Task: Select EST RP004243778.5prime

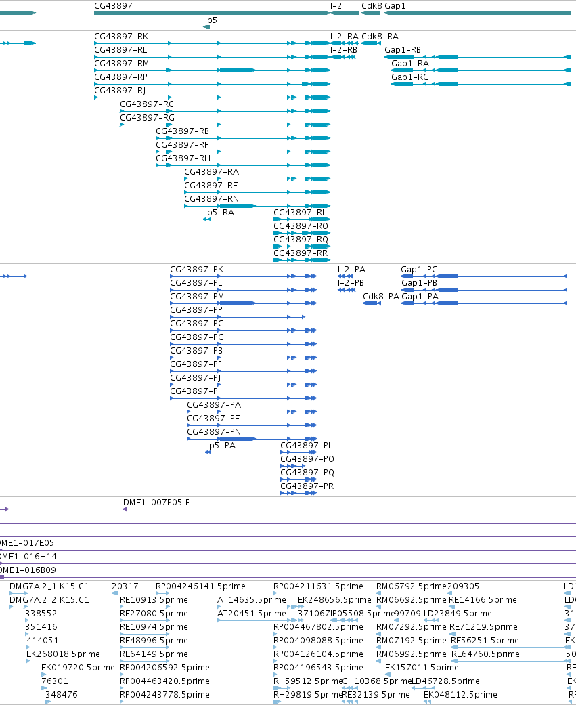Action: (164, 694)
